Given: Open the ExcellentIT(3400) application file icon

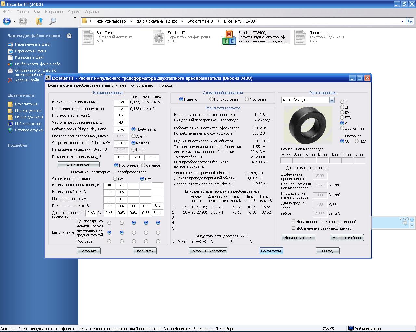Looking at the screenshot, I should coord(229,37).
